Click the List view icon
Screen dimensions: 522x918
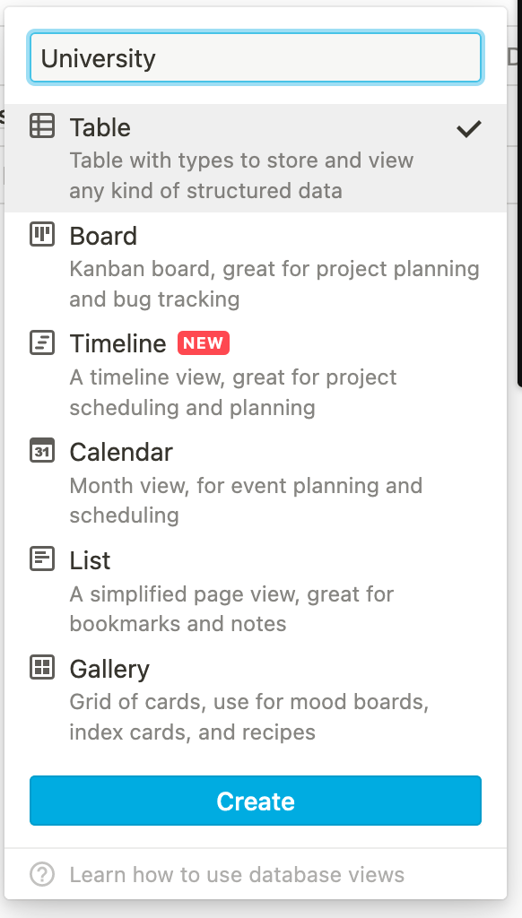42,559
